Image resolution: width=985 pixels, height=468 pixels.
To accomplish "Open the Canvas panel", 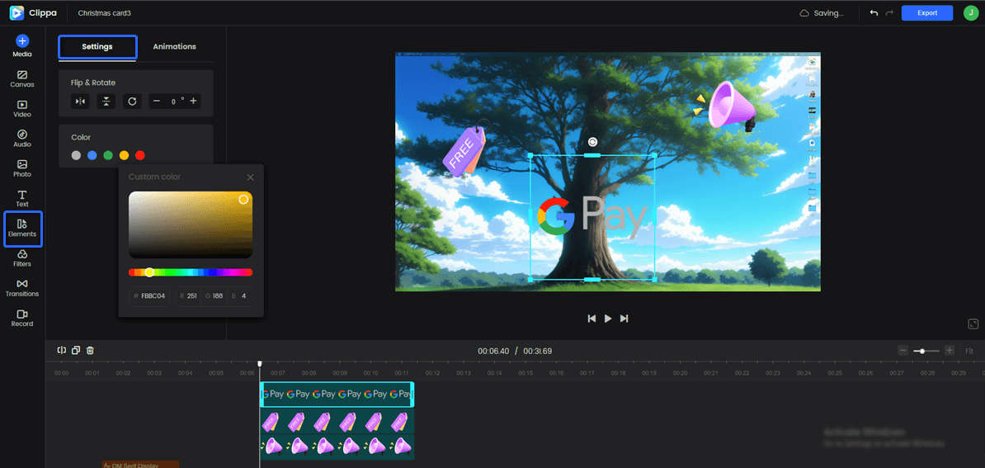I will coord(22,78).
